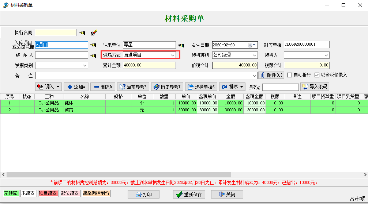Enable the 自动折行 checkbox
The height and width of the screenshot is (204, 368).
coord(290,75)
